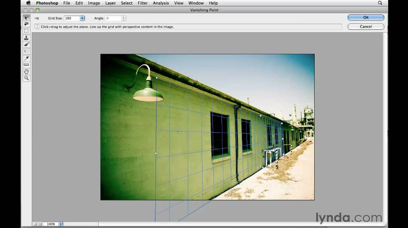Viewport: 408px width, 228px height.
Task: Open the Analysis menu
Action: click(x=161, y=3)
